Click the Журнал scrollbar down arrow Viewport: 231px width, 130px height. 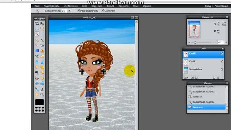pos(227,108)
